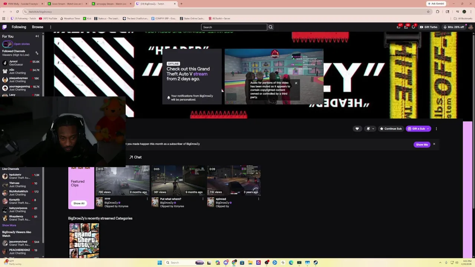Reload the browser page
The image size is (475, 267).
coord(17,11)
